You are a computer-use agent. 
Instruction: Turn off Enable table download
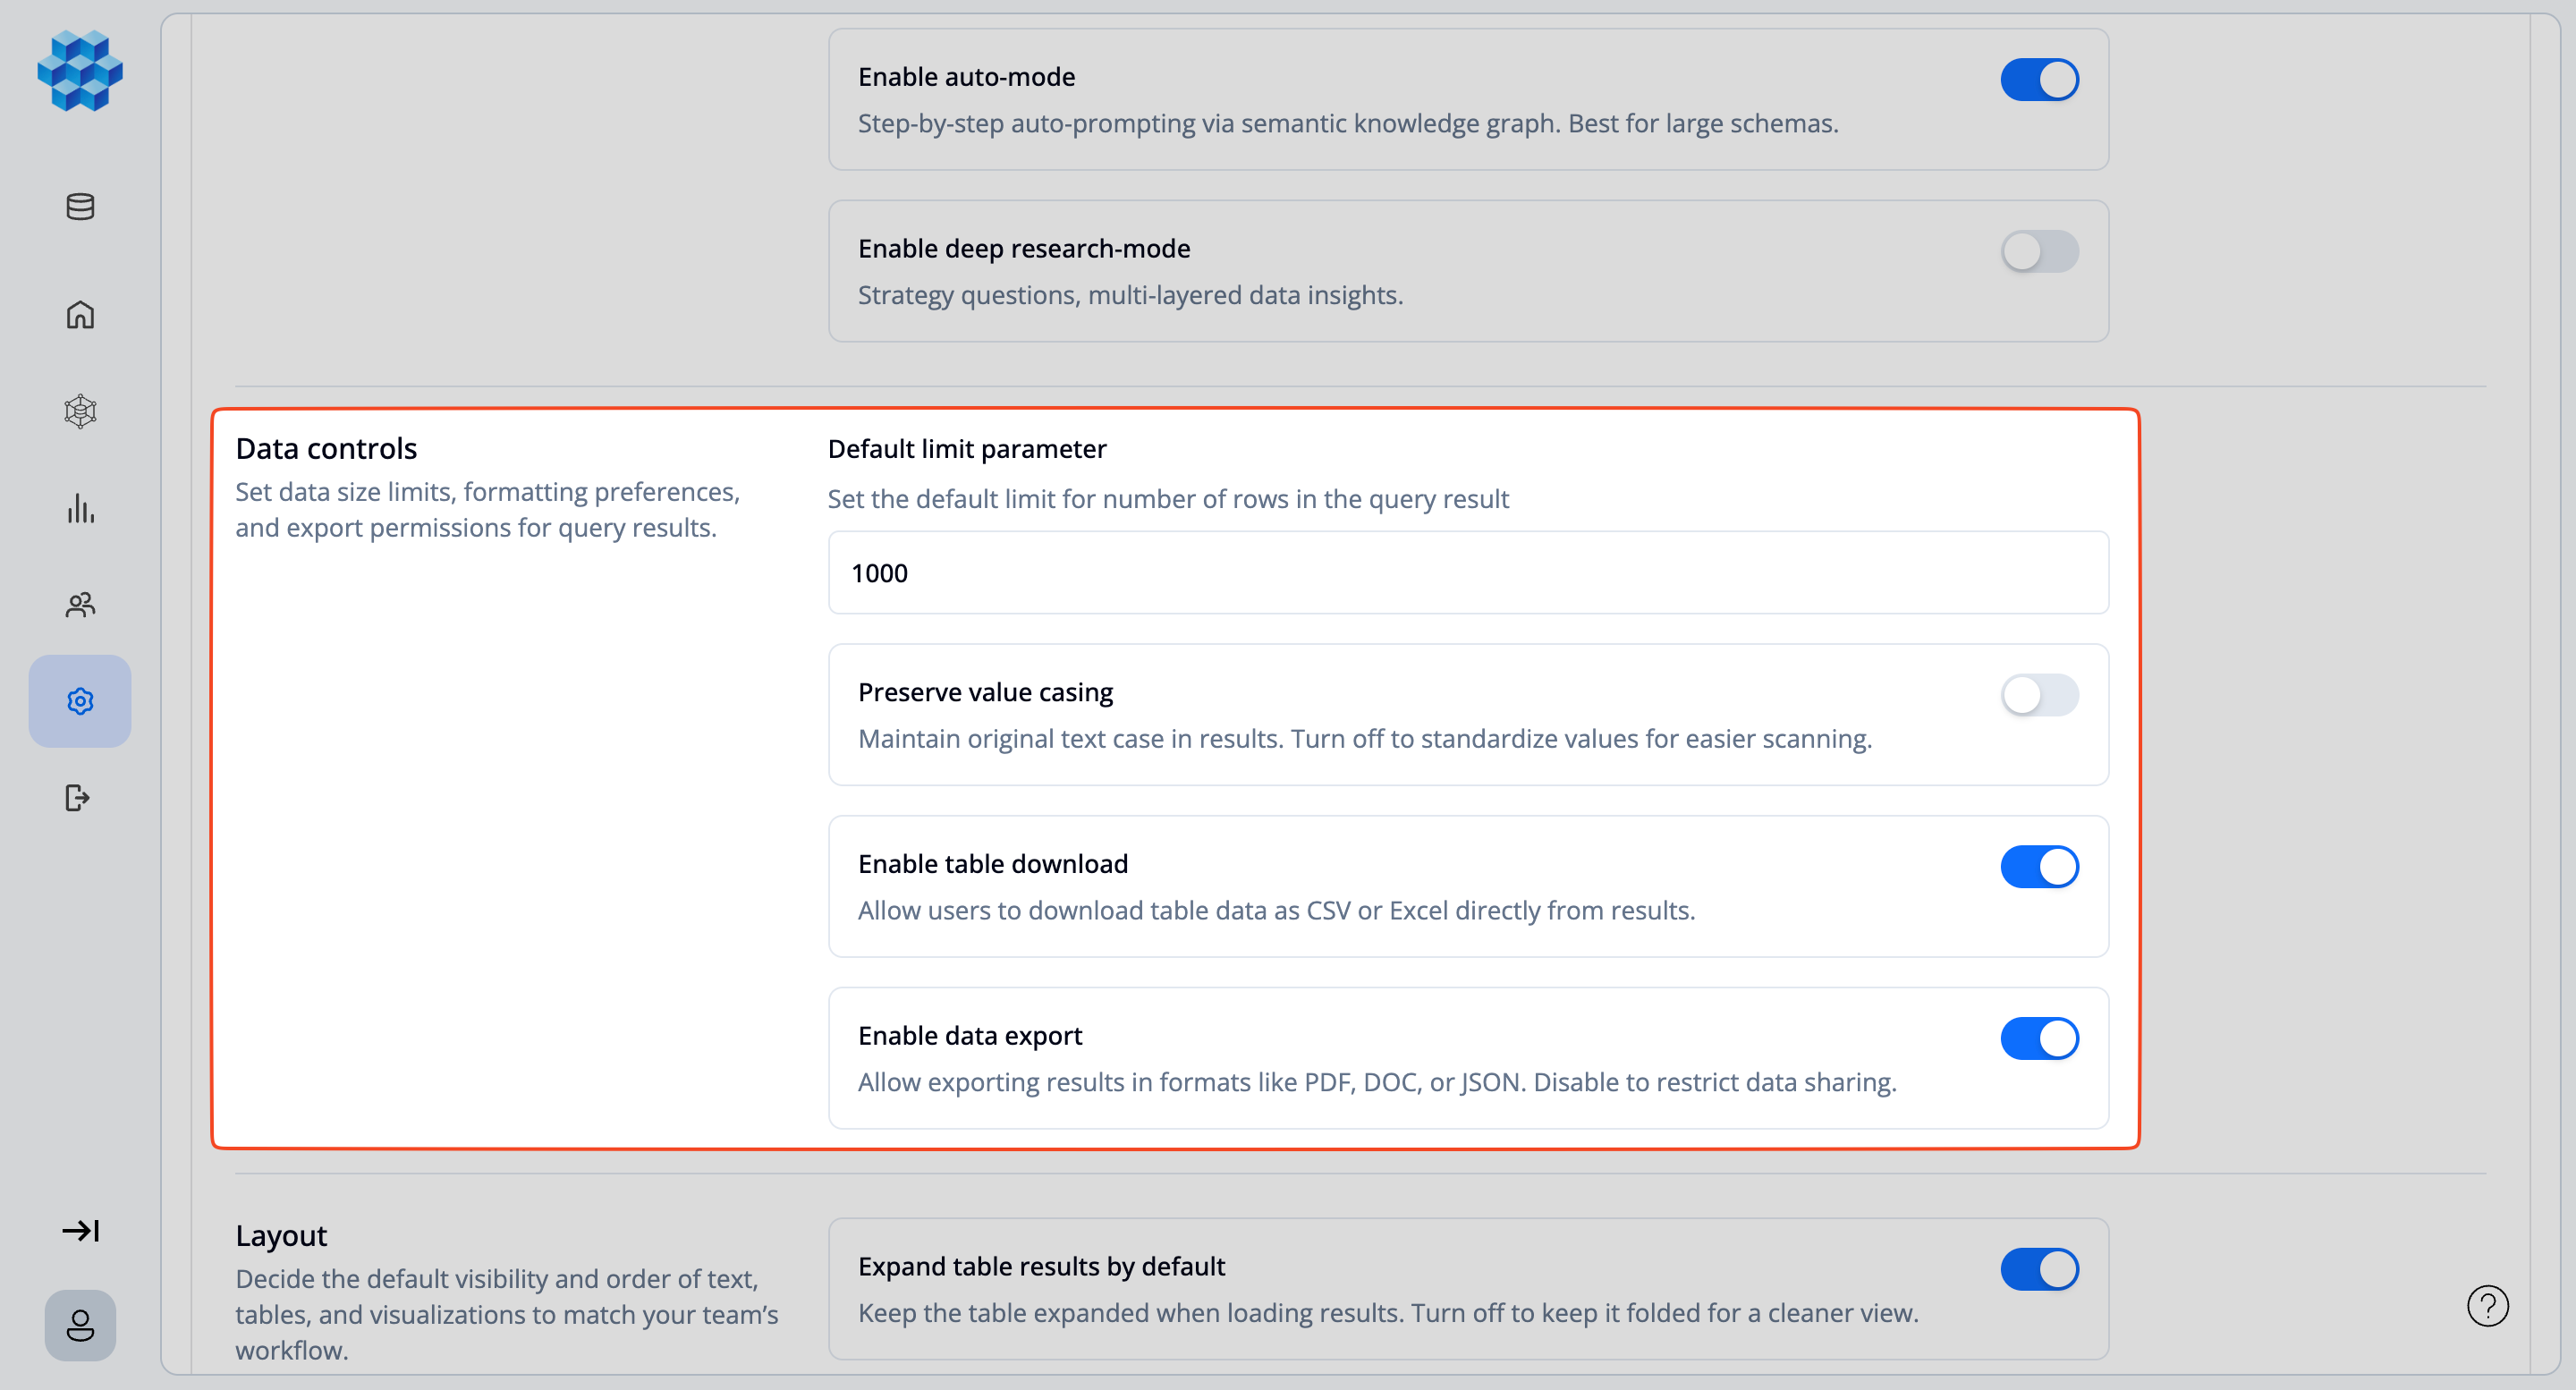2040,867
